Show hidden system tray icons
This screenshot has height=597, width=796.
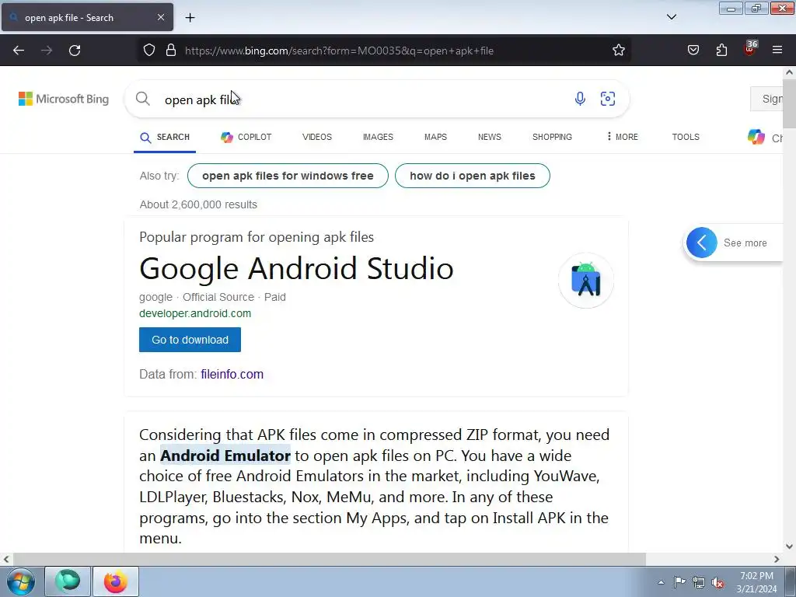[661, 582]
